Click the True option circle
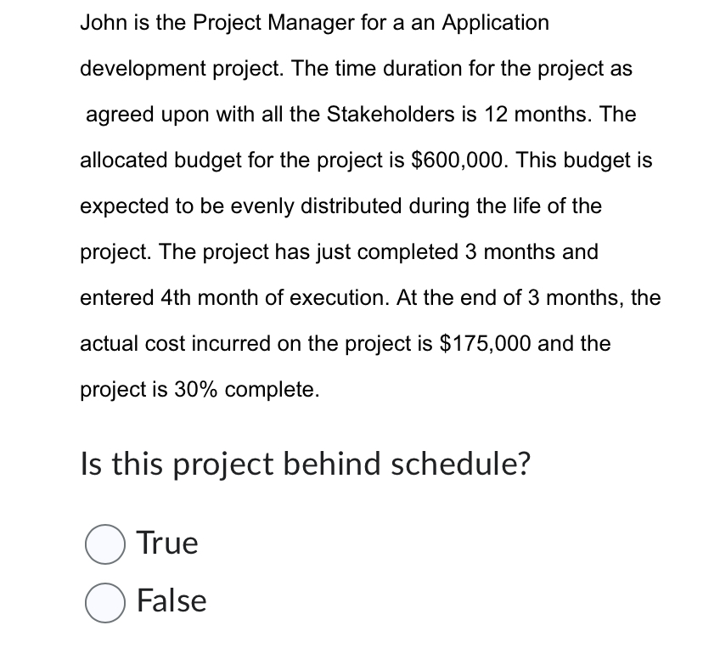The image size is (703, 648). (x=104, y=543)
